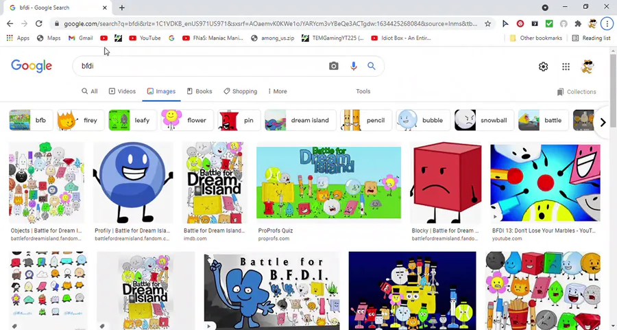This screenshot has width=617, height=330.
Task: Start voice search with the microphone icon
Action: pos(353,66)
